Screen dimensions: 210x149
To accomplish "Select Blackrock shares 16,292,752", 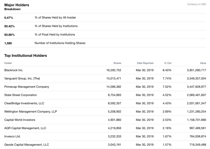I will (114, 70).
